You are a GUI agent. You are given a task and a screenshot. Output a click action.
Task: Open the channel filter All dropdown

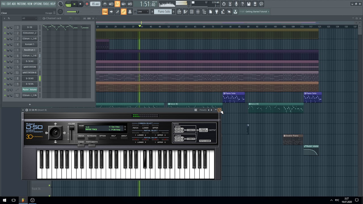[29, 18]
